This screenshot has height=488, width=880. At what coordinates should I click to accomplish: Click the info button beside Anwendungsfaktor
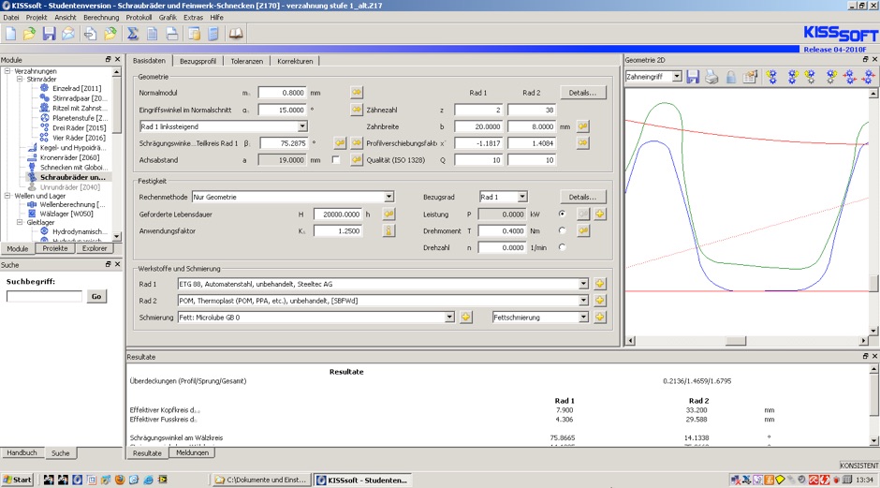(389, 230)
